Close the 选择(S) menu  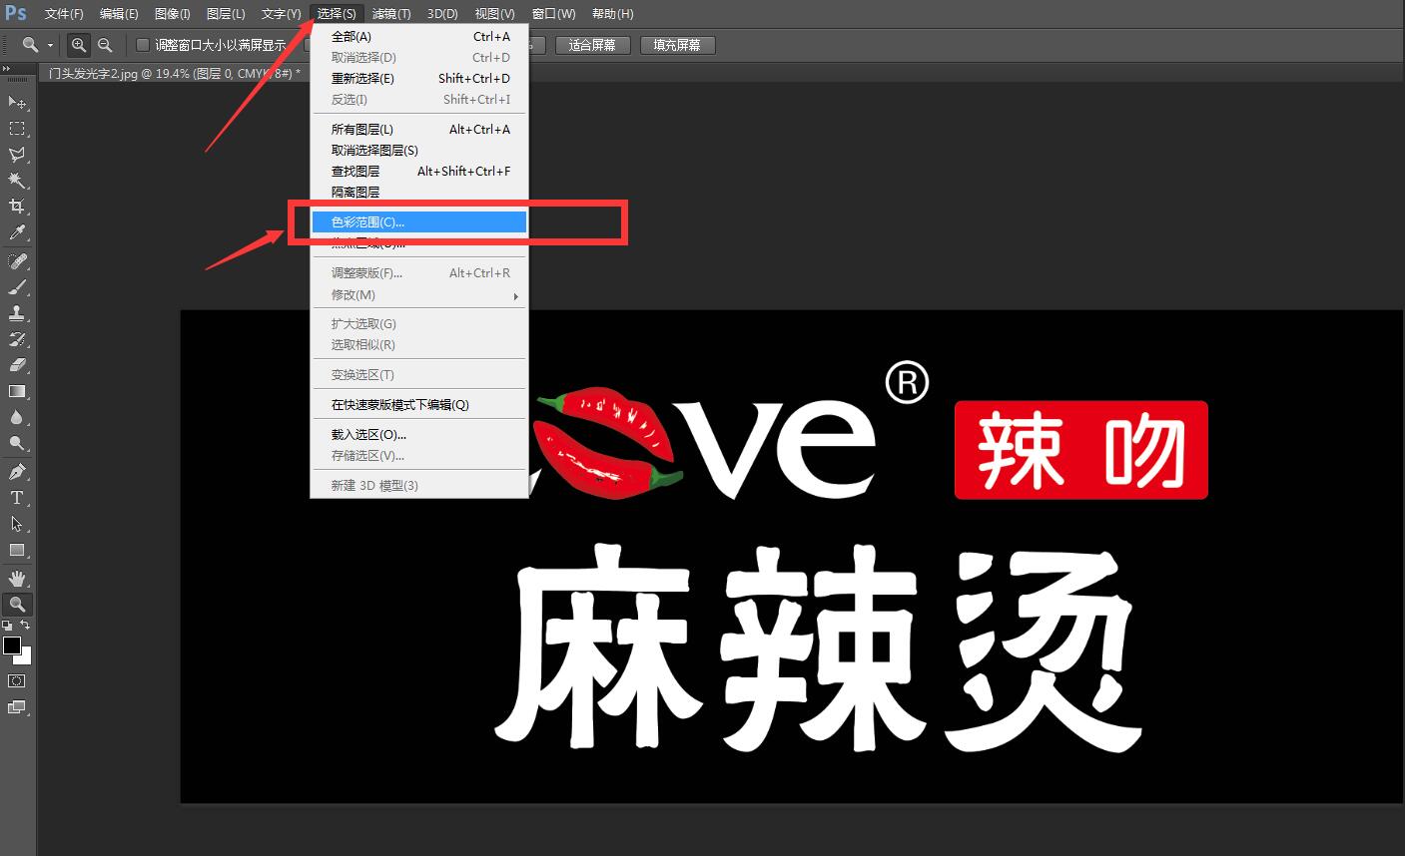(337, 14)
